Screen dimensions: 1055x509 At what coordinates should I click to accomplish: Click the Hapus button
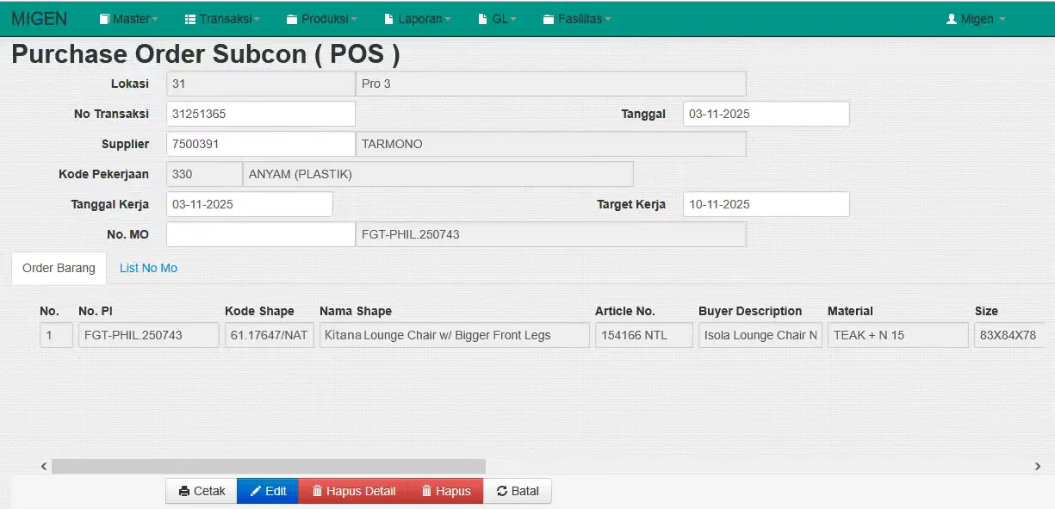(x=445, y=491)
